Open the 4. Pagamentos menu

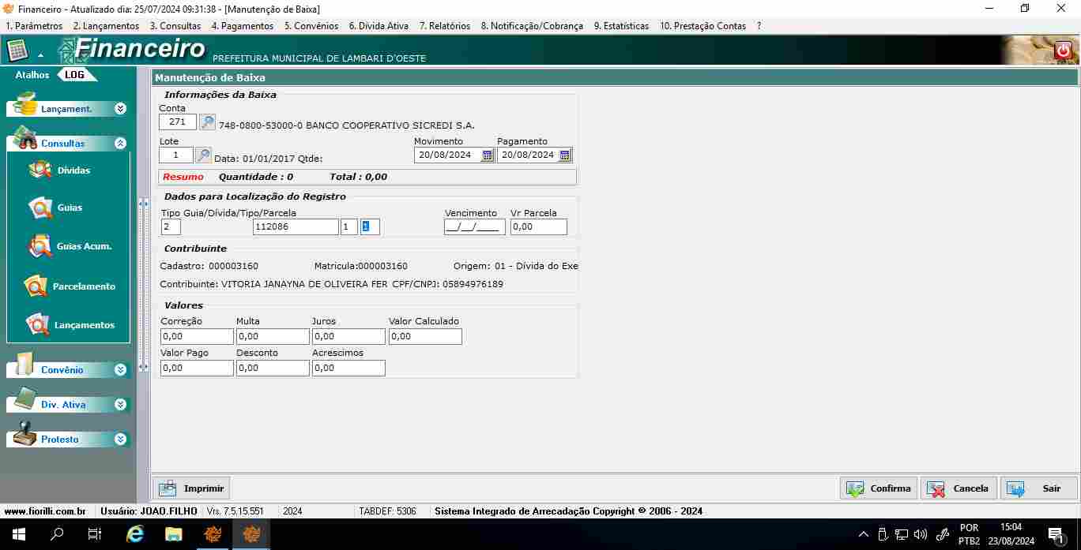pyautogui.click(x=243, y=26)
